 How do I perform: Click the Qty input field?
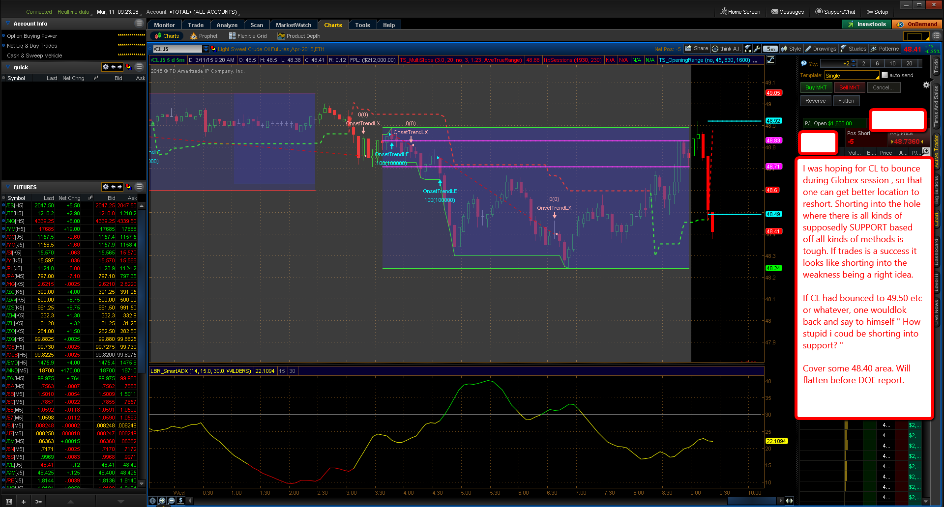coord(835,63)
